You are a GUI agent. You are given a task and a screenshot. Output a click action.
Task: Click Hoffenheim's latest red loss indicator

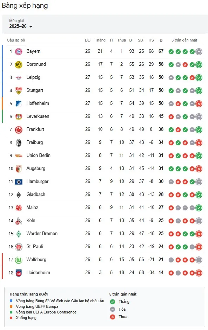click(199, 103)
